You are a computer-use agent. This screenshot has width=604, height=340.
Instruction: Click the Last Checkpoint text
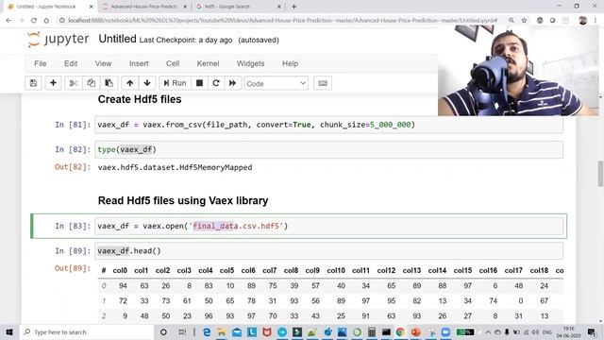(186, 40)
